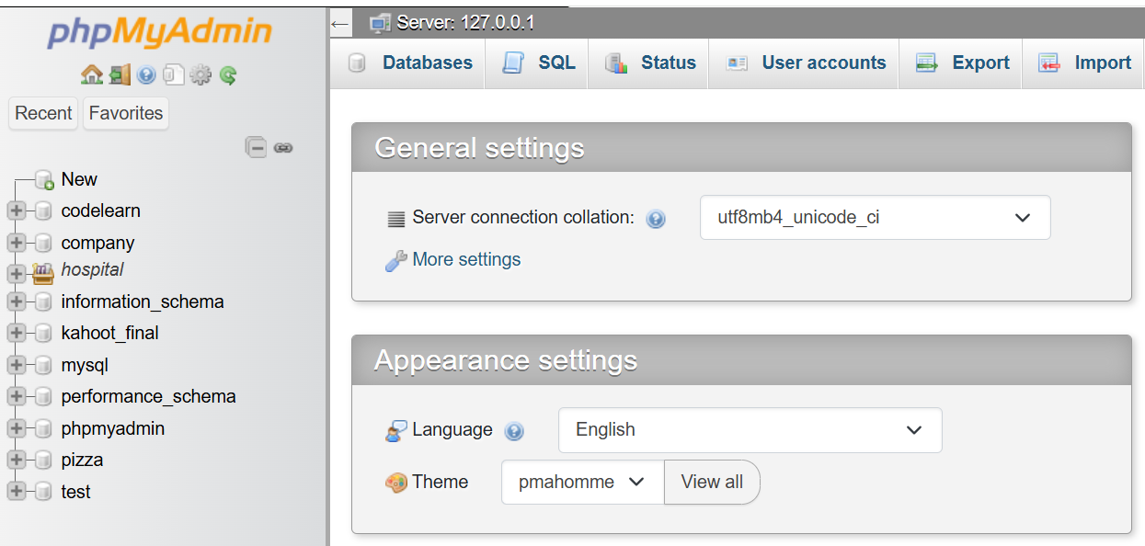The height and width of the screenshot is (546, 1145).
Task: Click the performance_schema database cylinder icon
Action: point(43,397)
